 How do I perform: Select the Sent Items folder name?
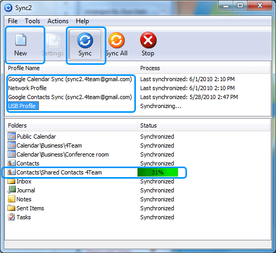click(x=30, y=208)
